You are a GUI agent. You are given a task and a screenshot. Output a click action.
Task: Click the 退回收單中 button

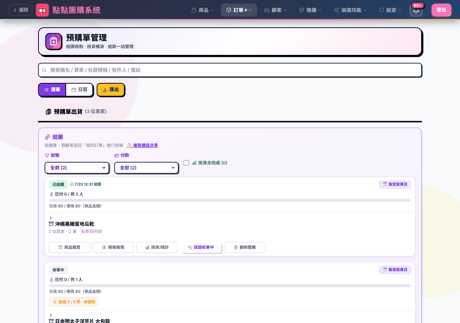pyautogui.click(x=201, y=247)
